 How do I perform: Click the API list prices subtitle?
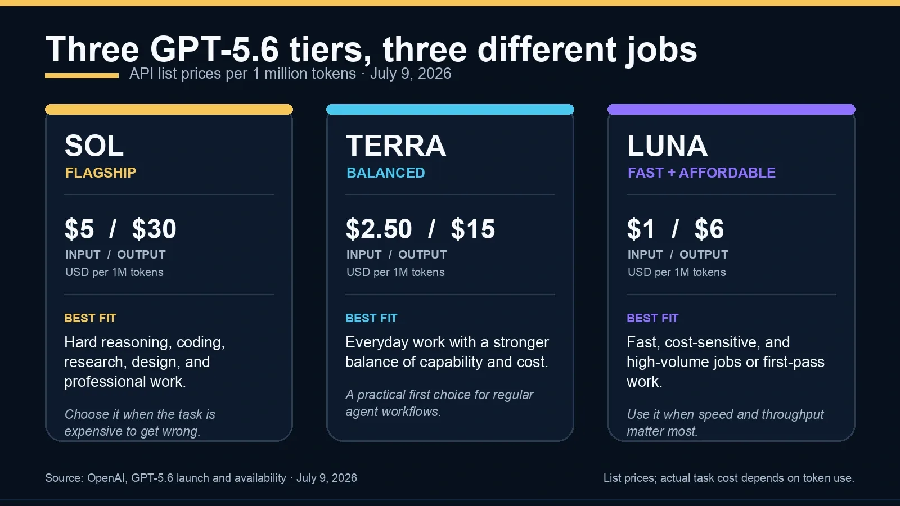pyautogui.click(x=290, y=74)
